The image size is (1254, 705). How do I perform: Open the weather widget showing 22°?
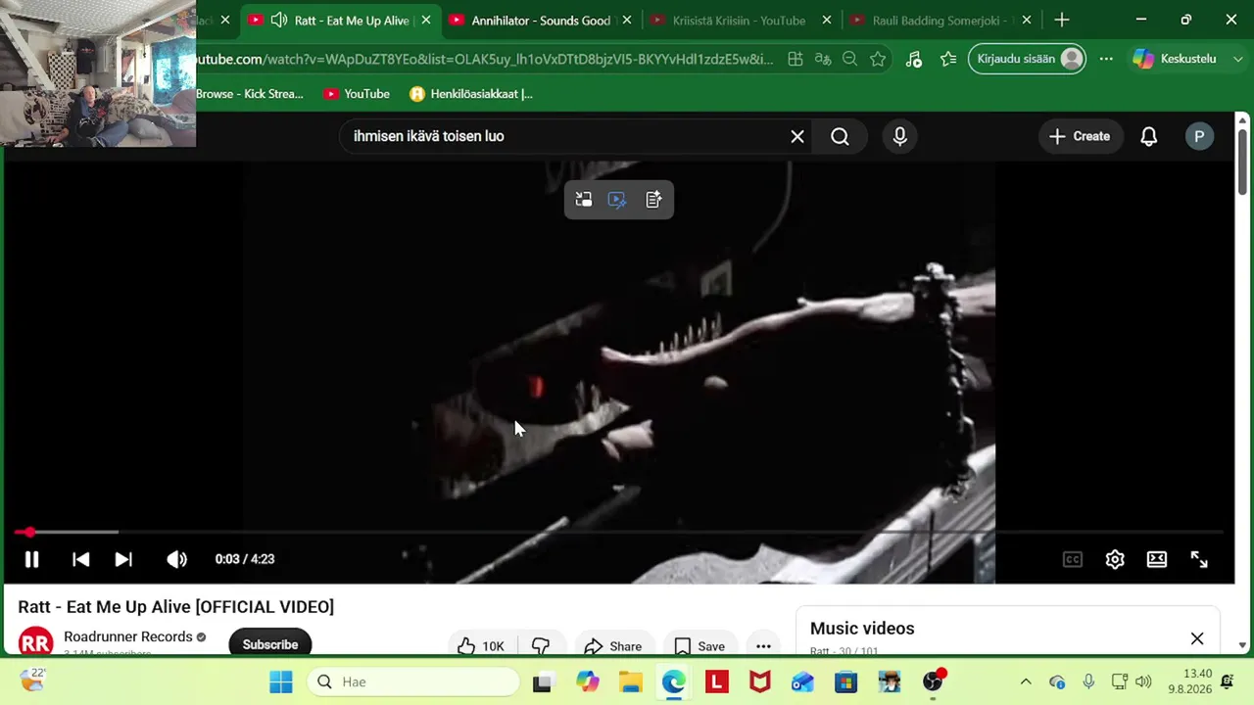pos(32,680)
